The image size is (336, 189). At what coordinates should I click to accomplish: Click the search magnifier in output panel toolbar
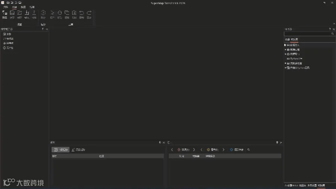pyautogui.click(x=249, y=149)
